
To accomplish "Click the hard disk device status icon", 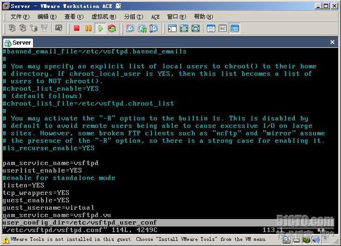I will [x=297, y=240].
